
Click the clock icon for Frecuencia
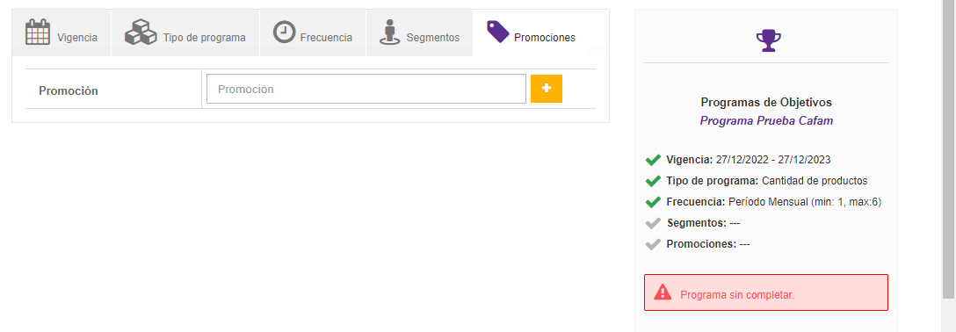click(284, 32)
